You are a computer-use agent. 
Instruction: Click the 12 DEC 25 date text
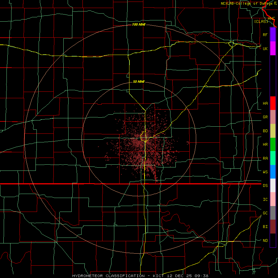click(179, 276)
